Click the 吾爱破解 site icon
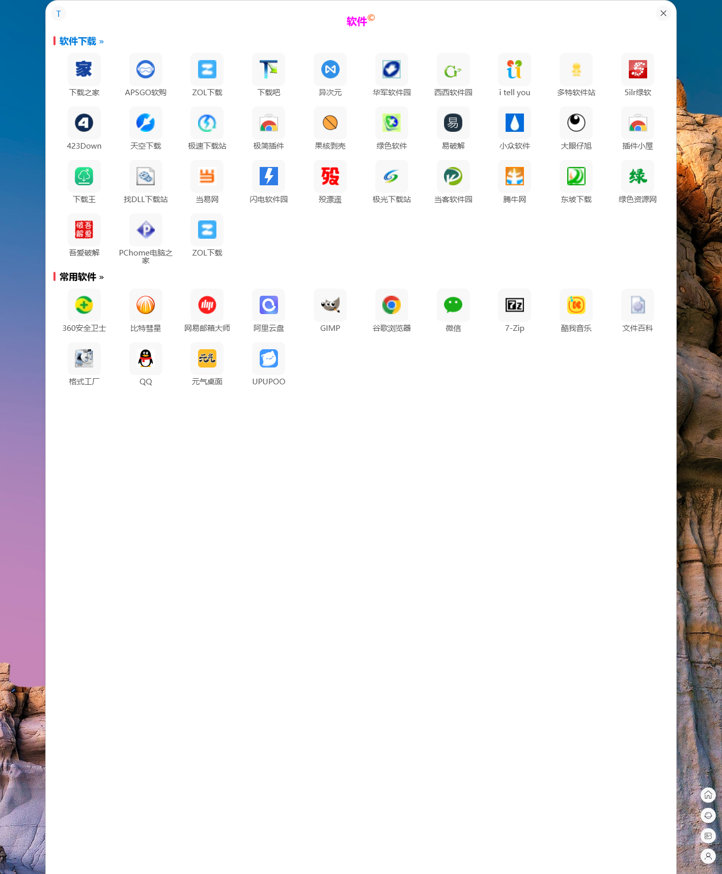The height and width of the screenshot is (874, 722). pyautogui.click(x=84, y=230)
